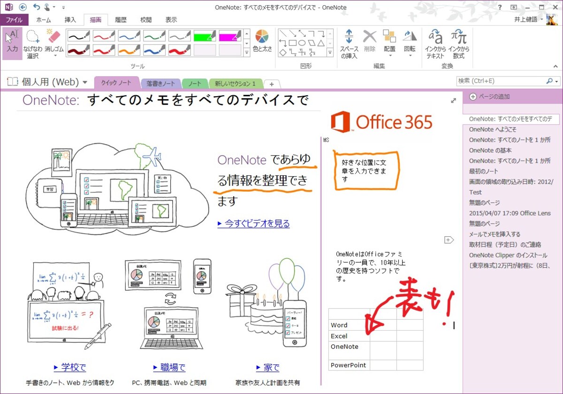Pick the rectangle shape in 図形 gallery
Screen dimensions: 563x394
[x=292, y=43]
